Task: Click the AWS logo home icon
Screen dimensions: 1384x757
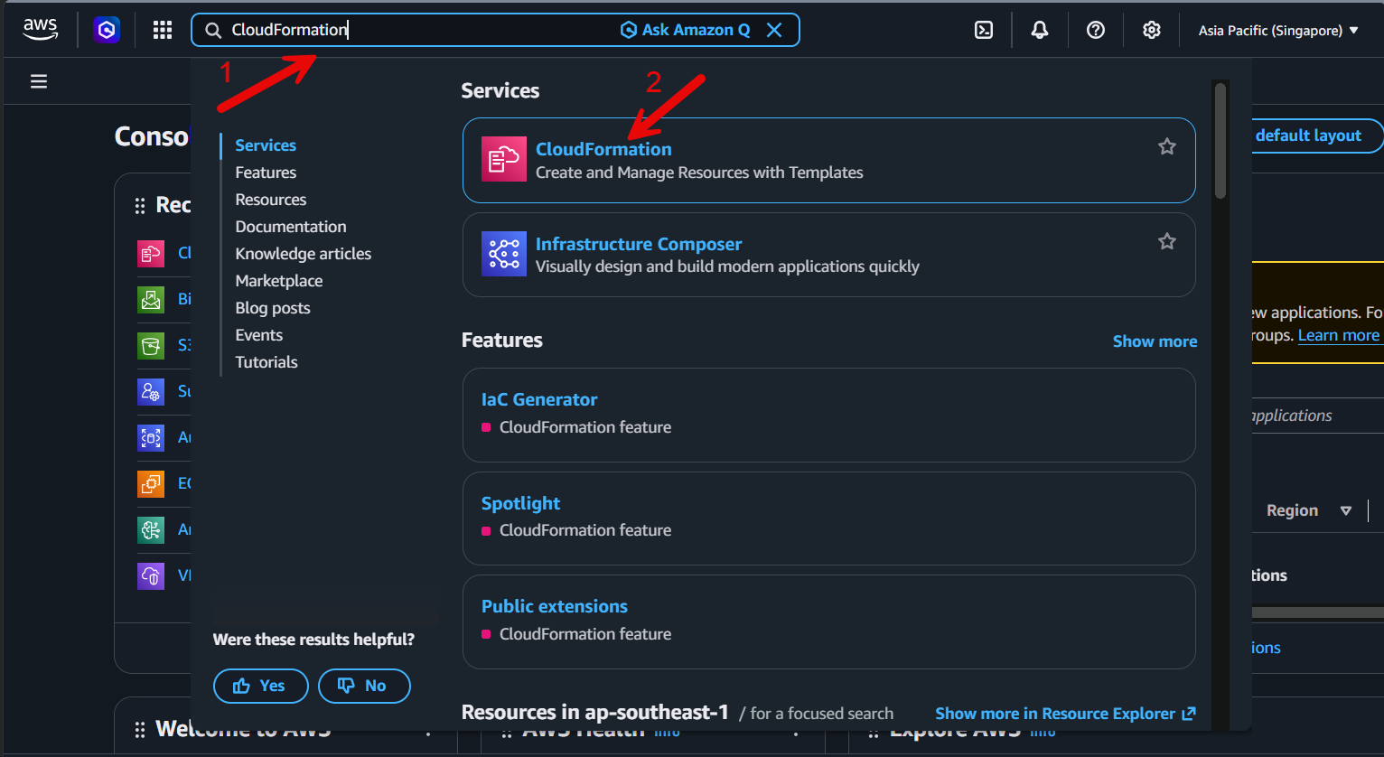Action: (x=40, y=30)
